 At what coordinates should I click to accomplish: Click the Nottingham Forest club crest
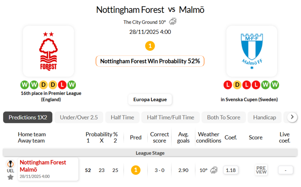pos(48,51)
